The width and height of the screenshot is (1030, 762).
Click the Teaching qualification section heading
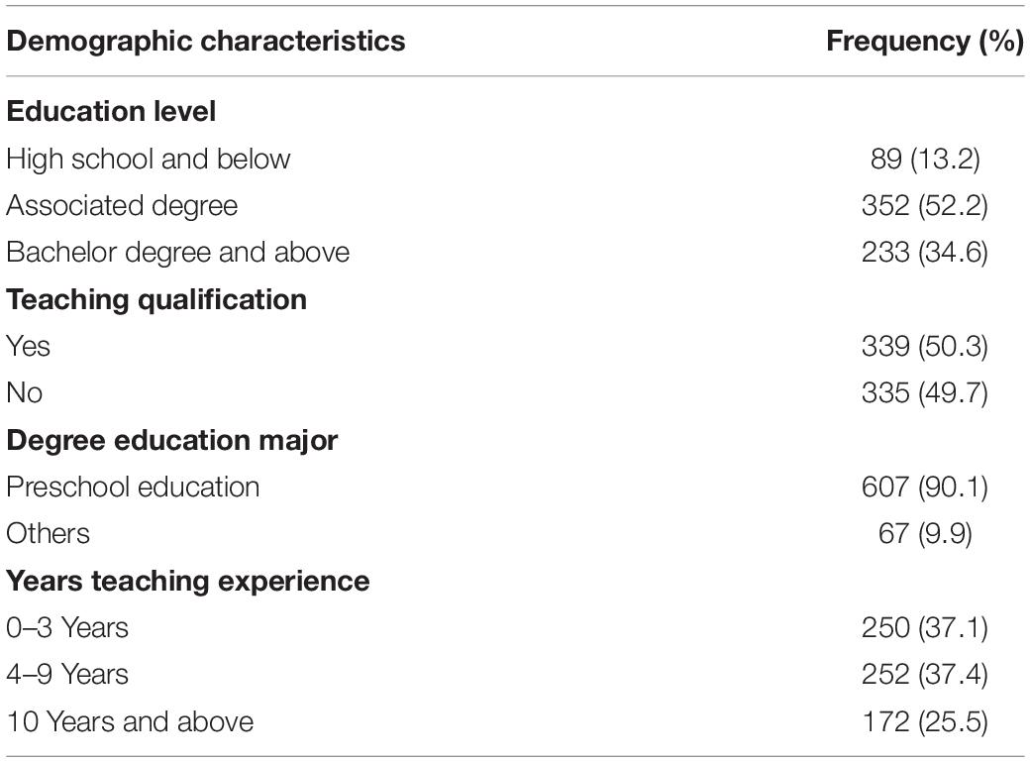[x=157, y=300]
